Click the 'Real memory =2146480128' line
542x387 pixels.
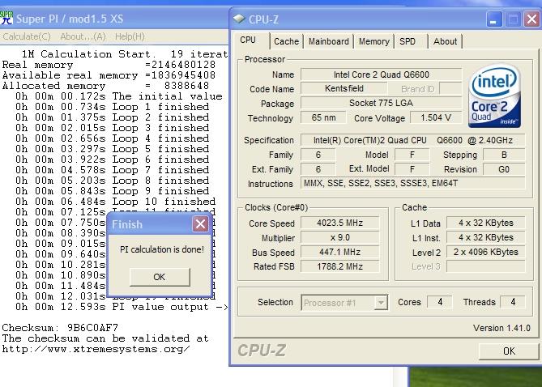point(109,65)
